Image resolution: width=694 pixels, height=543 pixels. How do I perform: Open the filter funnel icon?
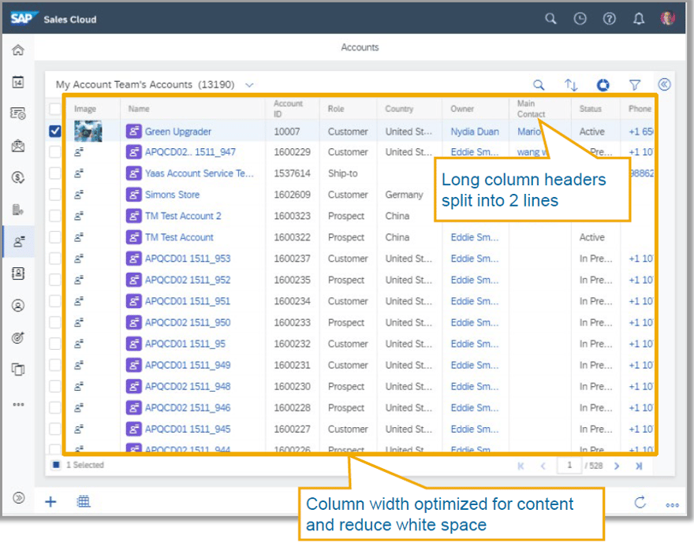(x=635, y=84)
